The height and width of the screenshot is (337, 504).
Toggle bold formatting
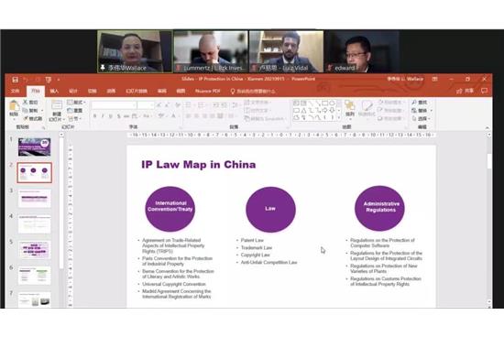[94, 116]
